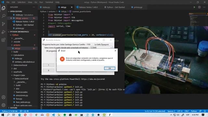The image size is (208, 117).
Task: Go to line via Ln 8, Col 13
Action: 155,111
